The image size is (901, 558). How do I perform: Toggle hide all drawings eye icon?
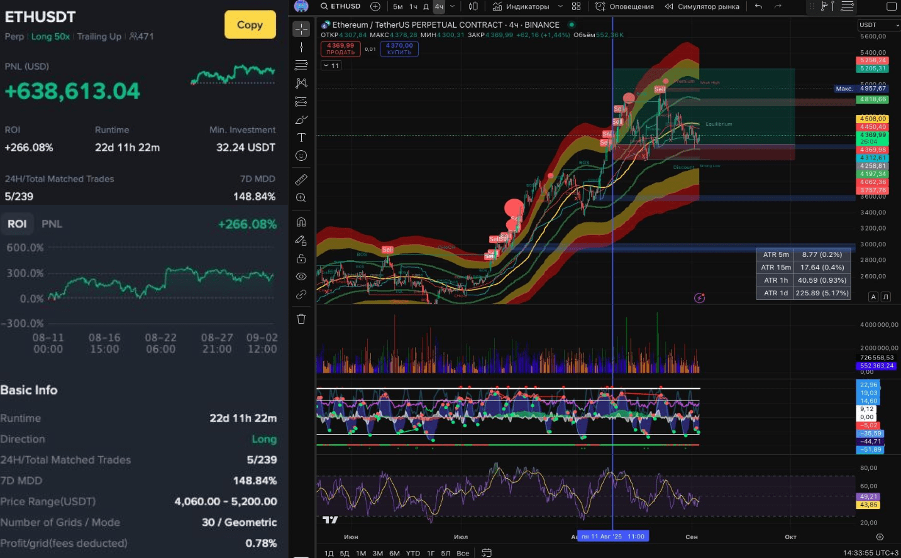pos(301,276)
